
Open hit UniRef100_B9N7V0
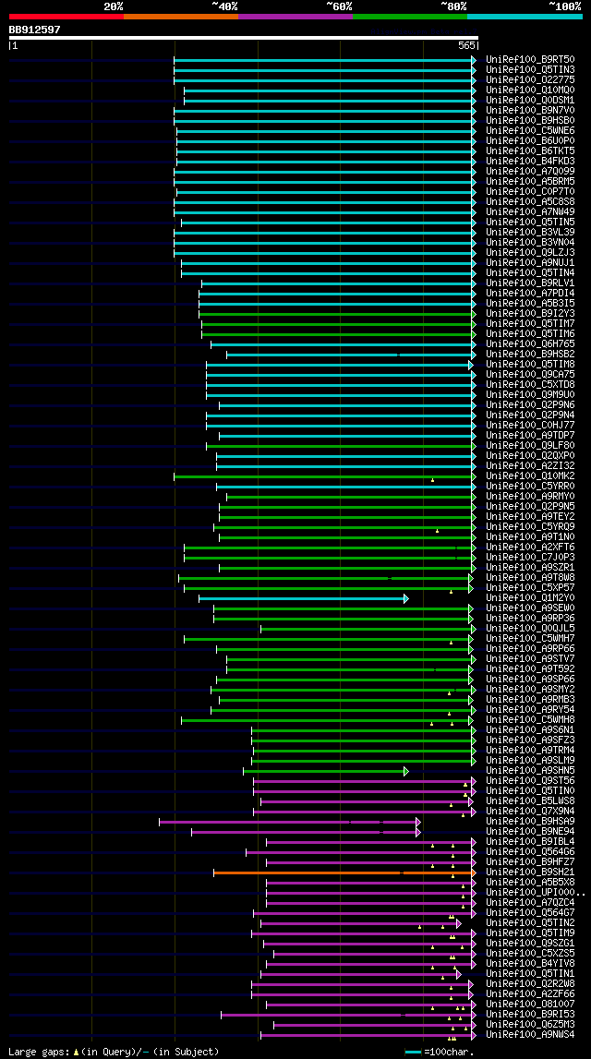pyautogui.click(x=530, y=111)
